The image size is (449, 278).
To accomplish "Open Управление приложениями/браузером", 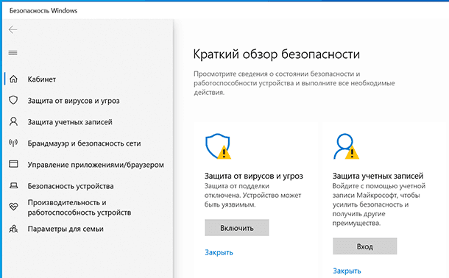I will [x=96, y=165].
